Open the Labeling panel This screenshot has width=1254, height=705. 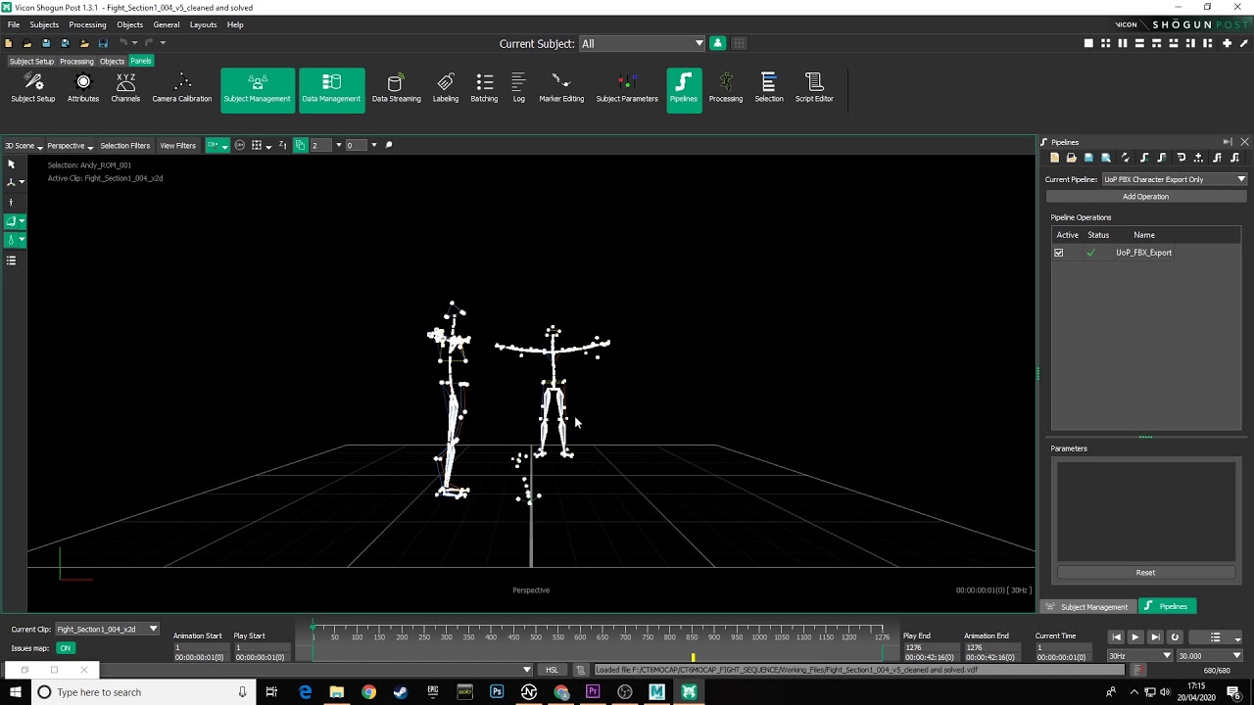[x=446, y=88]
